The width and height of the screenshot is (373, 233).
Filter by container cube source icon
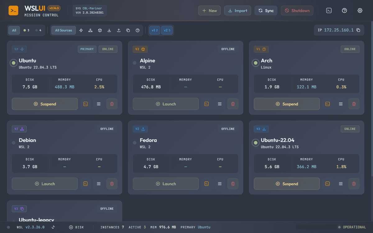tap(100, 30)
